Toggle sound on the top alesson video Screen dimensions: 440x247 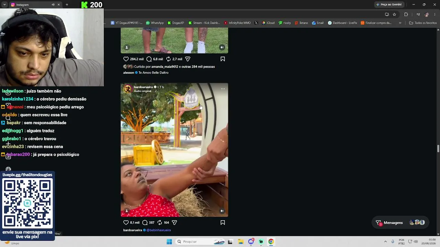222,47
